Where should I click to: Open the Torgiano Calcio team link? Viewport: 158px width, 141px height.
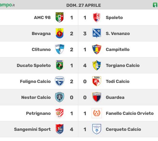pyautogui.click(x=123, y=65)
